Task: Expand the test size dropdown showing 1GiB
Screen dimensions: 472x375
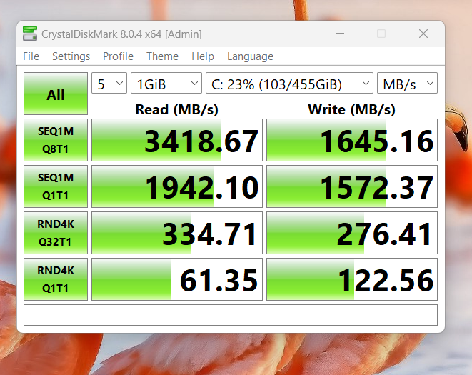Action: point(166,83)
